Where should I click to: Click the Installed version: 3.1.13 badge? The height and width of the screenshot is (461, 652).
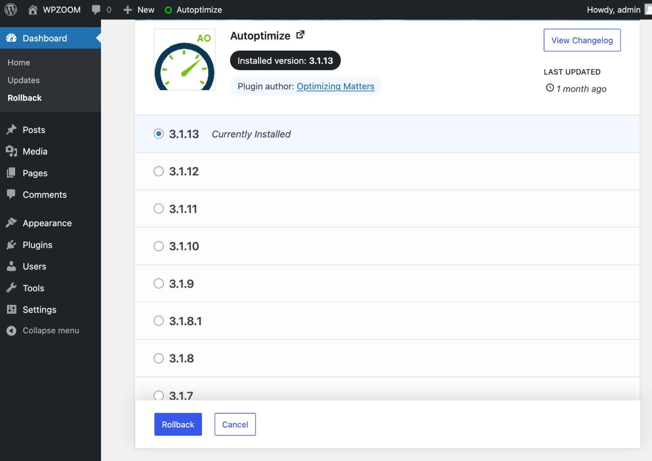tap(285, 60)
